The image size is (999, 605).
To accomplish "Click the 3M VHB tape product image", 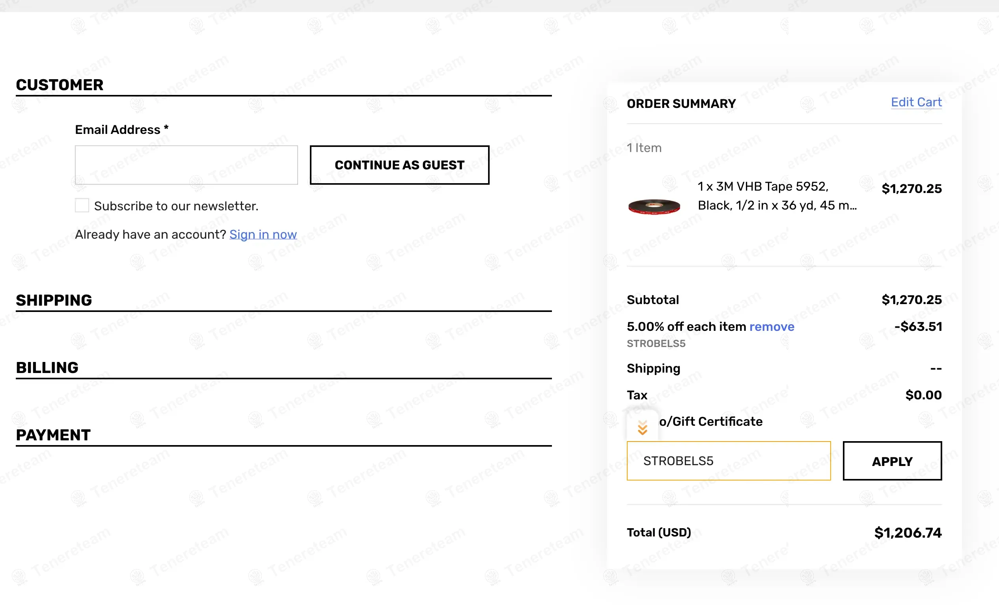I will 654,206.
